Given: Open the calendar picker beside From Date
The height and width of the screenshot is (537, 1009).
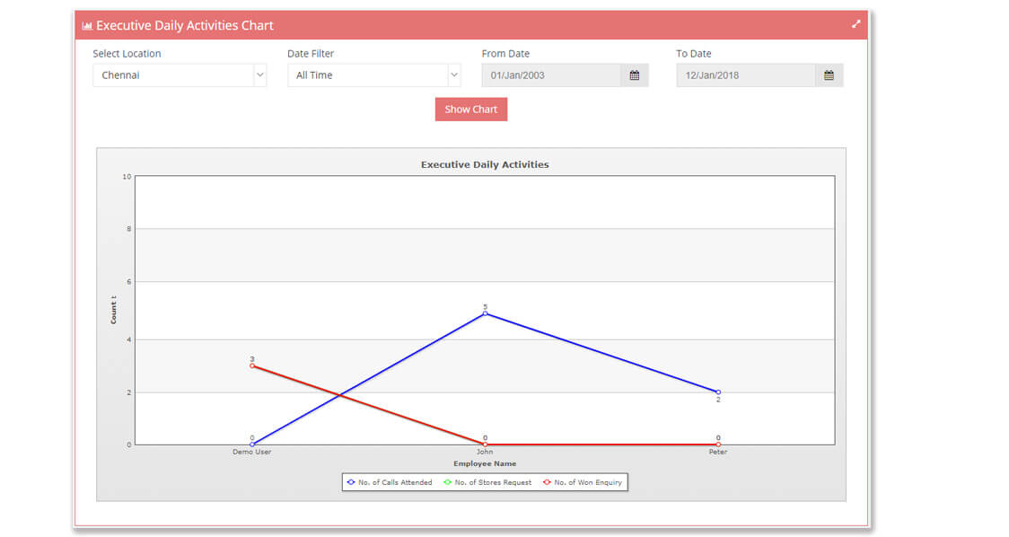Looking at the screenshot, I should [635, 75].
